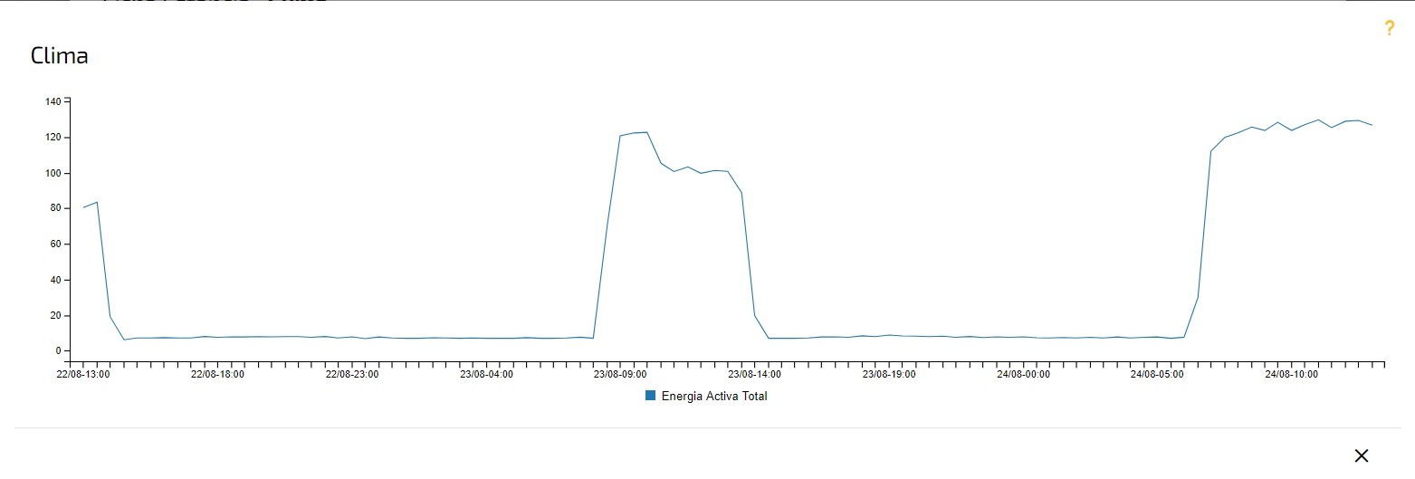Close the Clima chart panel
1415x479 pixels.
pyautogui.click(x=1361, y=455)
